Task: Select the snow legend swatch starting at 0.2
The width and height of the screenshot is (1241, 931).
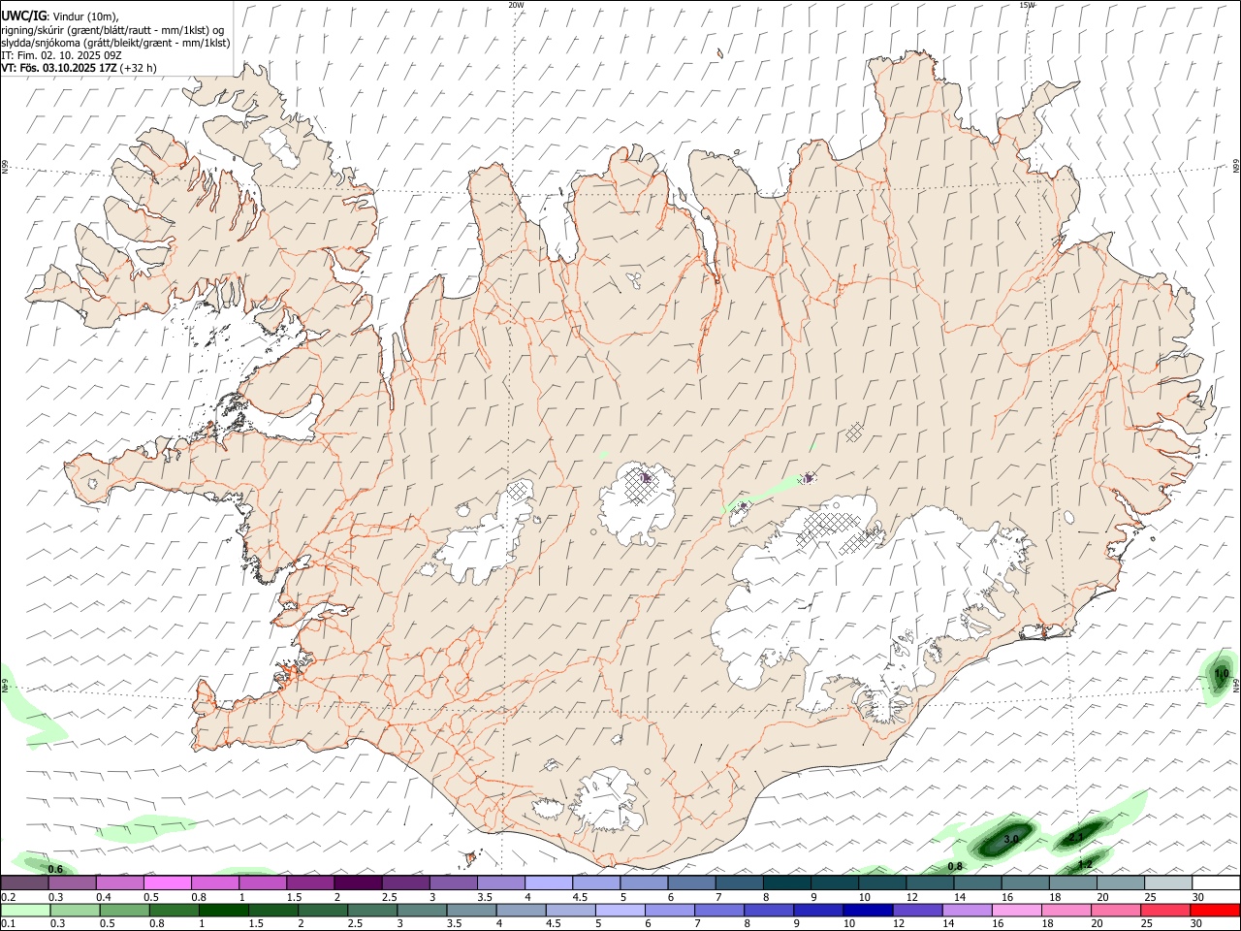Action: pos(24,883)
